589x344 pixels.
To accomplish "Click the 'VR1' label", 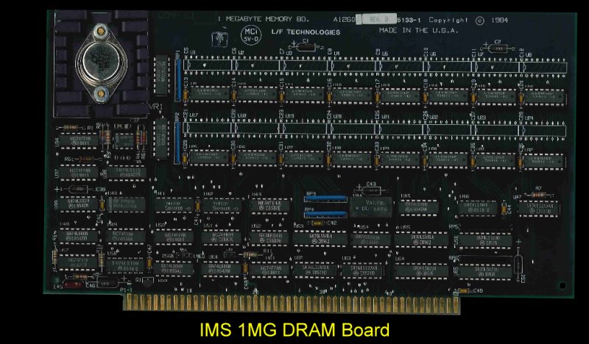I will [x=156, y=107].
